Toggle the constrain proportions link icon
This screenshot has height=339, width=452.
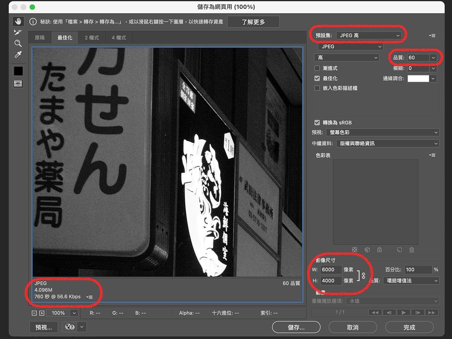point(363,275)
